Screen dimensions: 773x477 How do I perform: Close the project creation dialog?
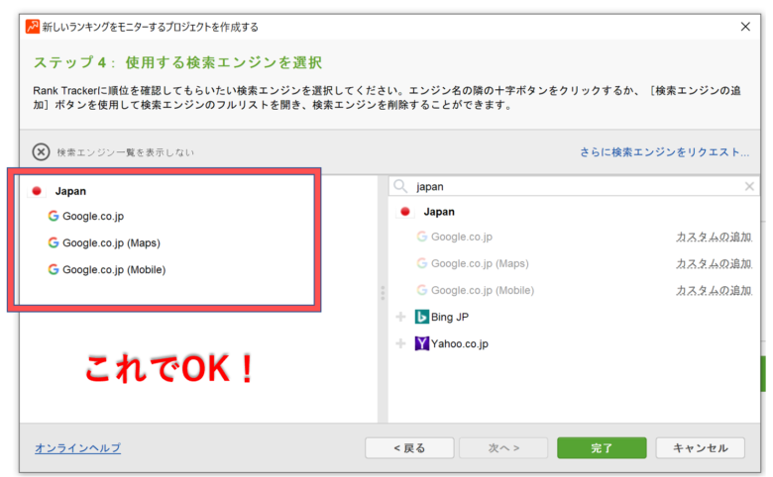coord(745,27)
